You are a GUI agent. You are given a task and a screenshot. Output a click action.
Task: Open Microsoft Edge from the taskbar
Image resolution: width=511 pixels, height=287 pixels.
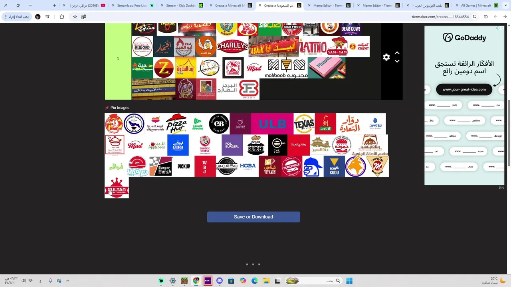point(255,281)
